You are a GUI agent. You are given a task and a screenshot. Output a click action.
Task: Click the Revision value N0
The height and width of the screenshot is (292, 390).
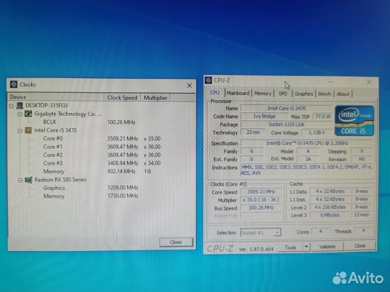tap(362, 159)
